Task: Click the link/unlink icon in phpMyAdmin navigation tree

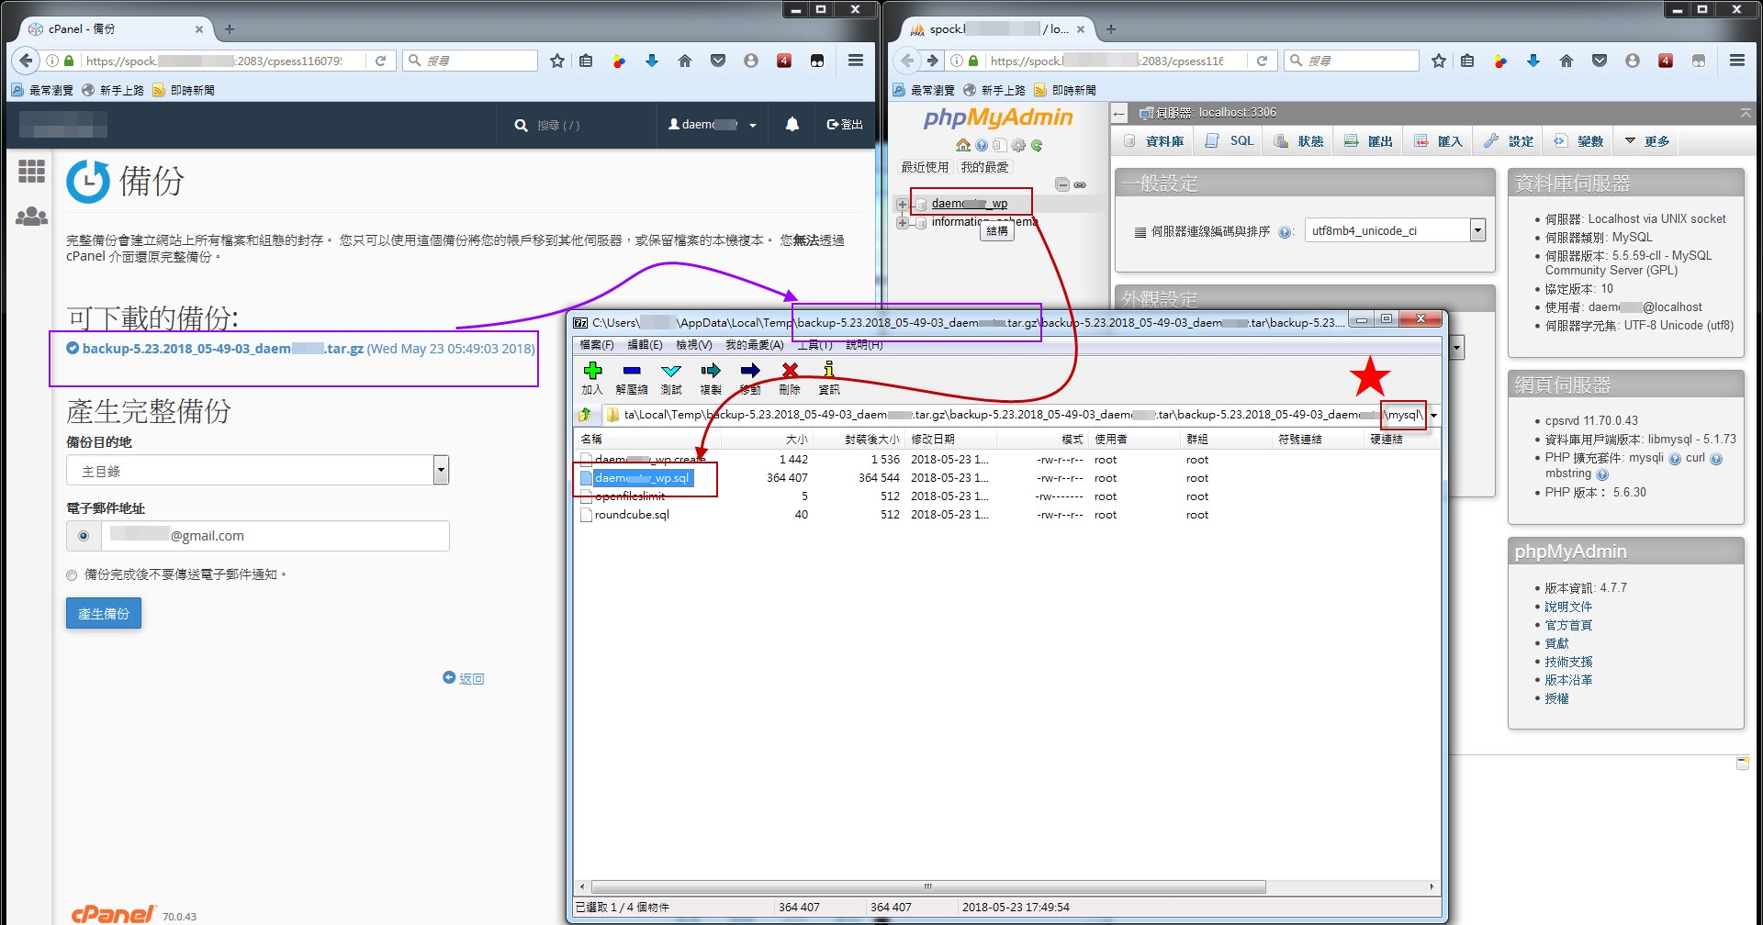Action: click(1081, 184)
